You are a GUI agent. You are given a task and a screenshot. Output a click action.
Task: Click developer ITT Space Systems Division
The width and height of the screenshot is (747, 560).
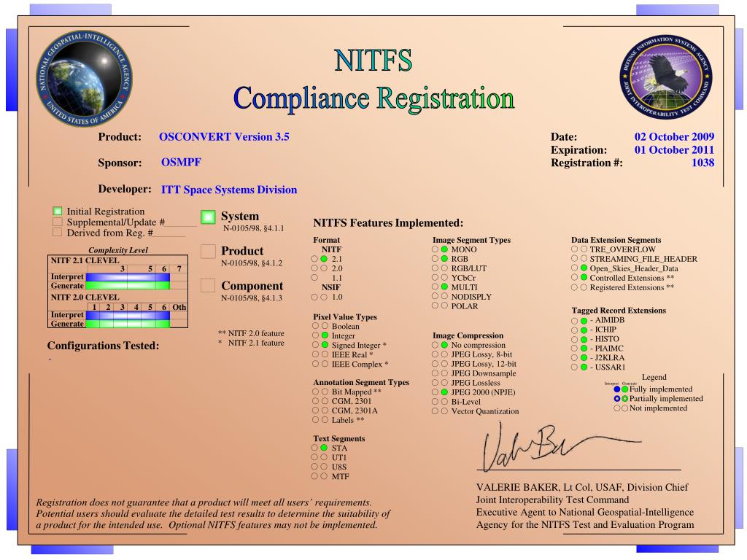pos(229,190)
